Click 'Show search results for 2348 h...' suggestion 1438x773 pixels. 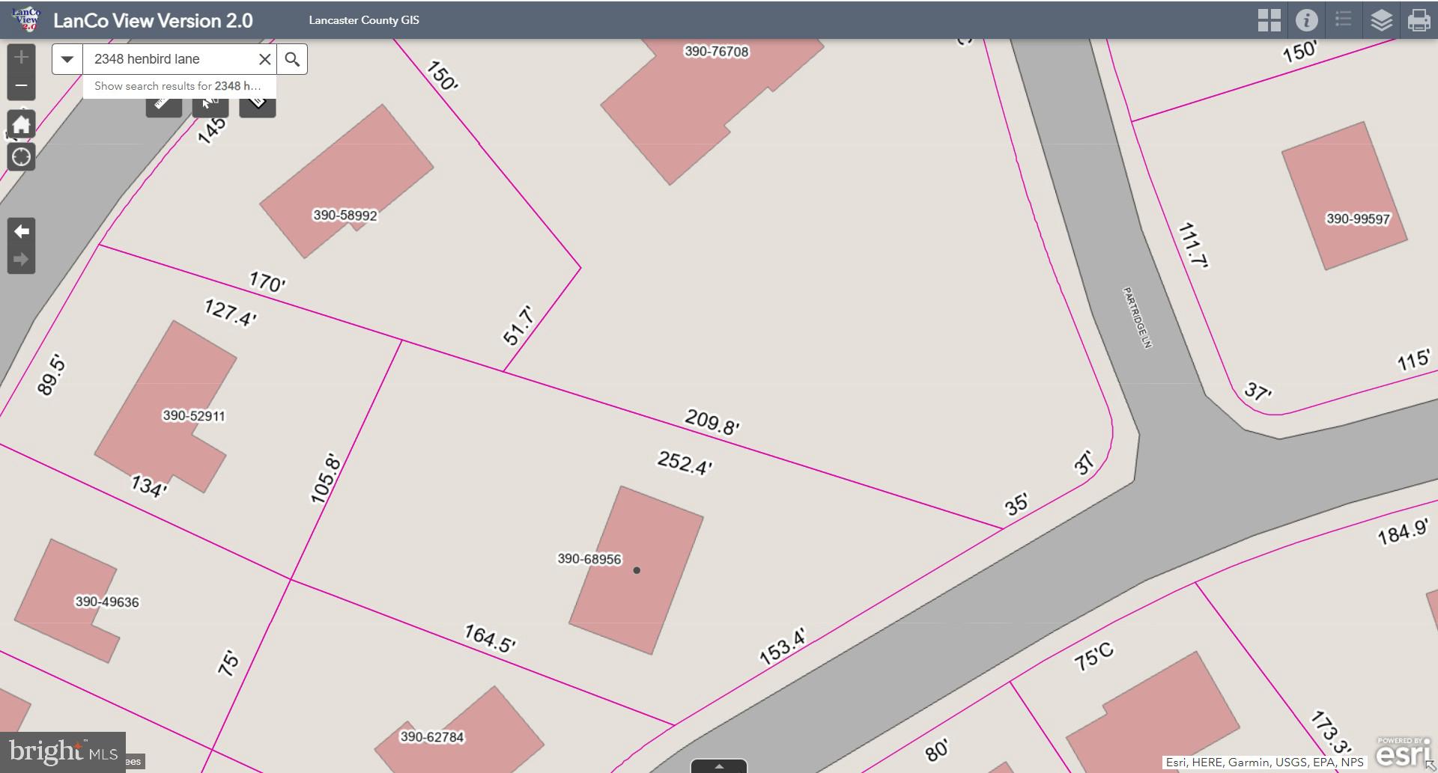tap(178, 86)
